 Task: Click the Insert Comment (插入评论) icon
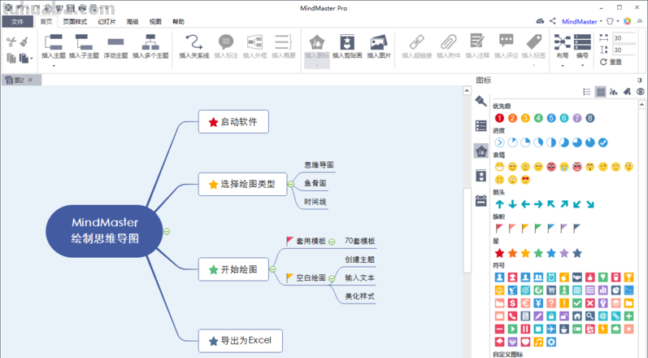click(x=506, y=41)
